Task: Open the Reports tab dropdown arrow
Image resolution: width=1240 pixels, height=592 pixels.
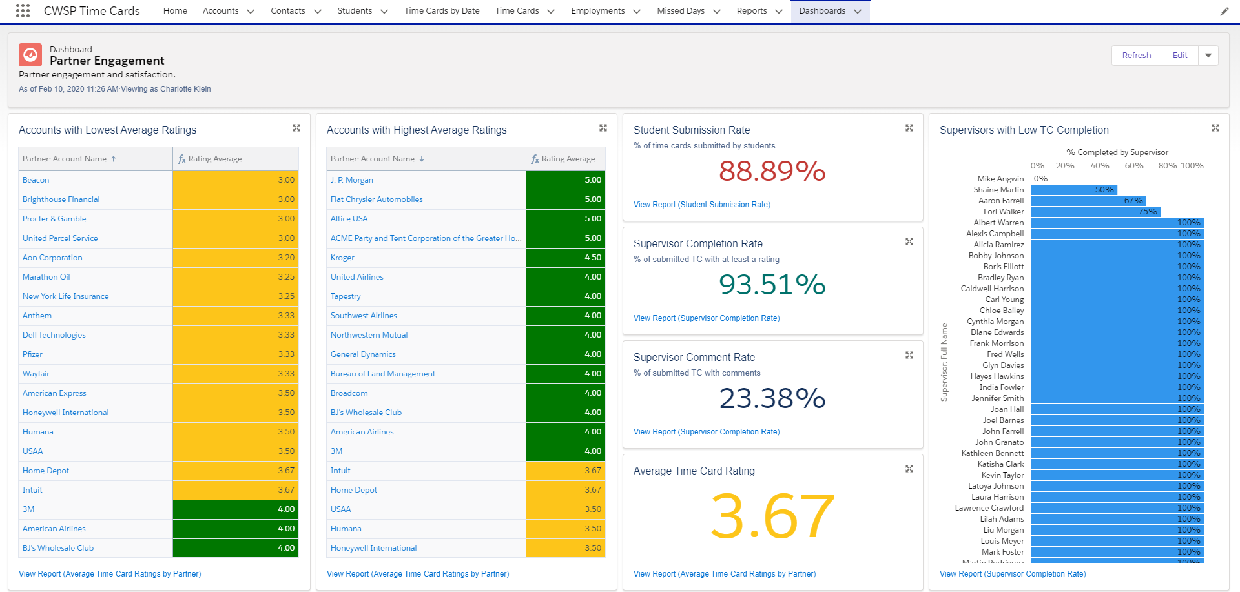Action: coord(779,12)
